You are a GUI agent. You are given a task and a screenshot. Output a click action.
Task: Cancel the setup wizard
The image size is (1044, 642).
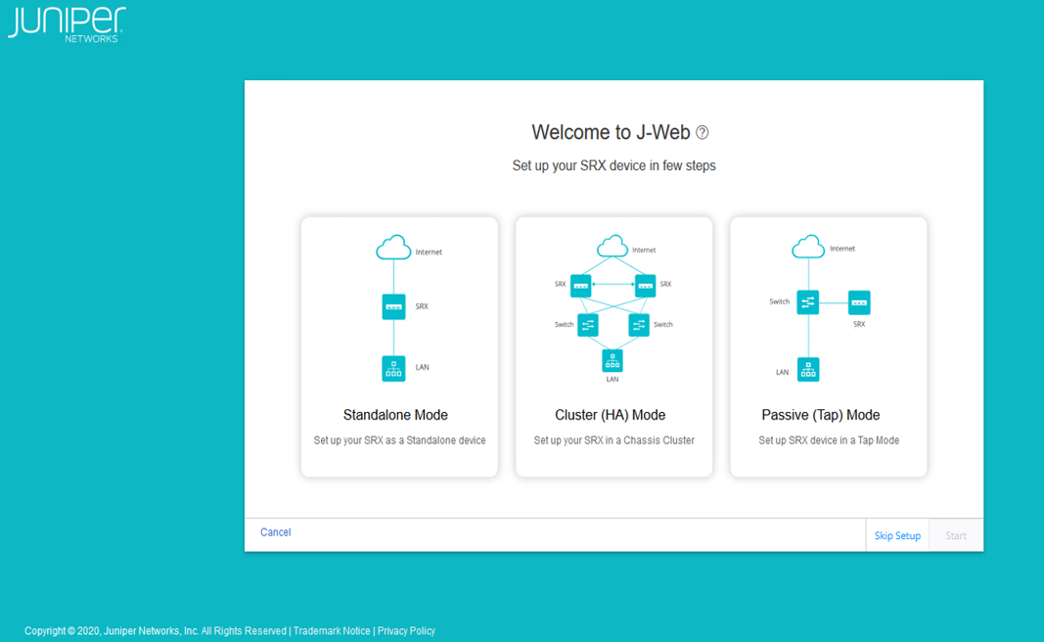tap(275, 532)
